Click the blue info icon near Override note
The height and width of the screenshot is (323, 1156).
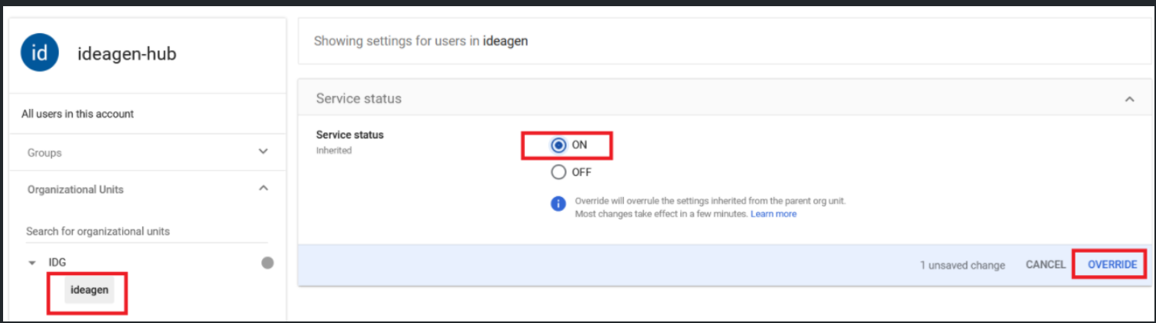[x=558, y=204]
